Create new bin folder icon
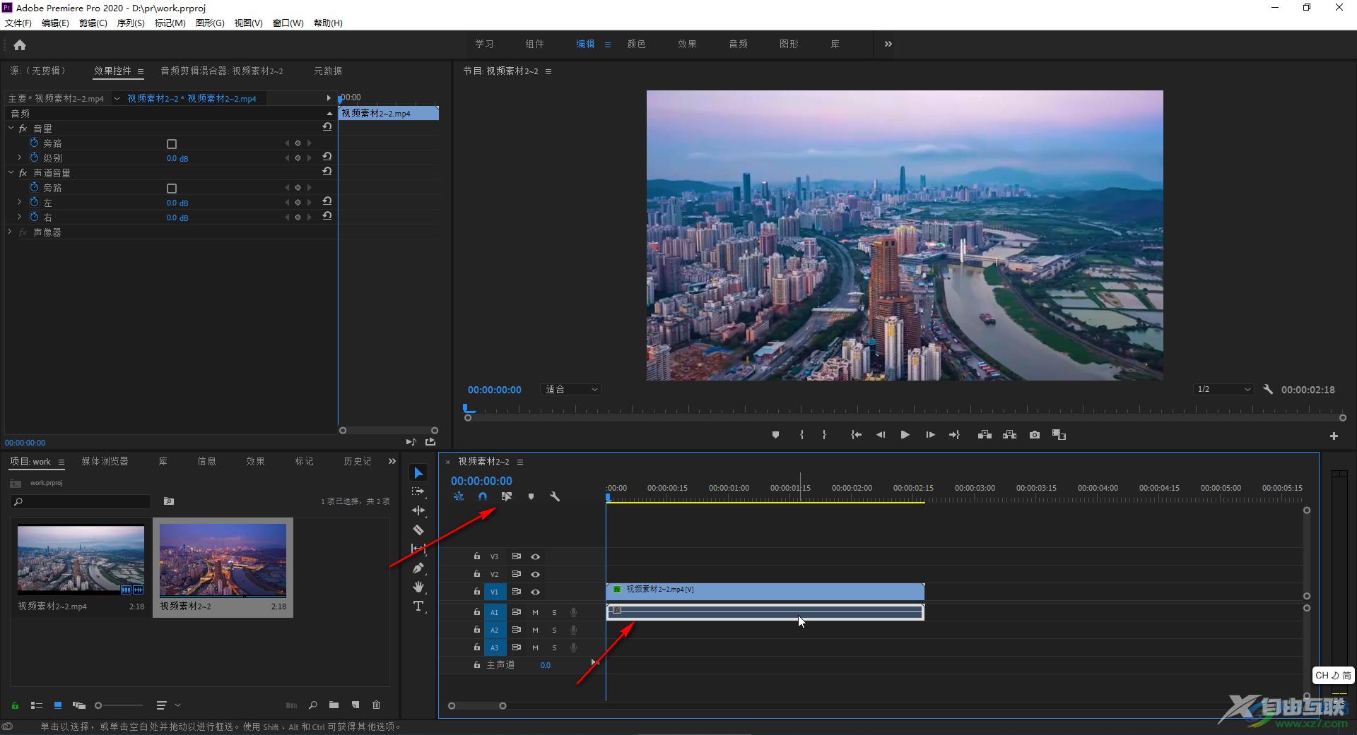The image size is (1357, 735). click(334, 705)
